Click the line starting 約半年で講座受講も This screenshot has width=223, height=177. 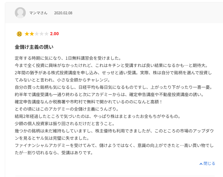[109, 95]
